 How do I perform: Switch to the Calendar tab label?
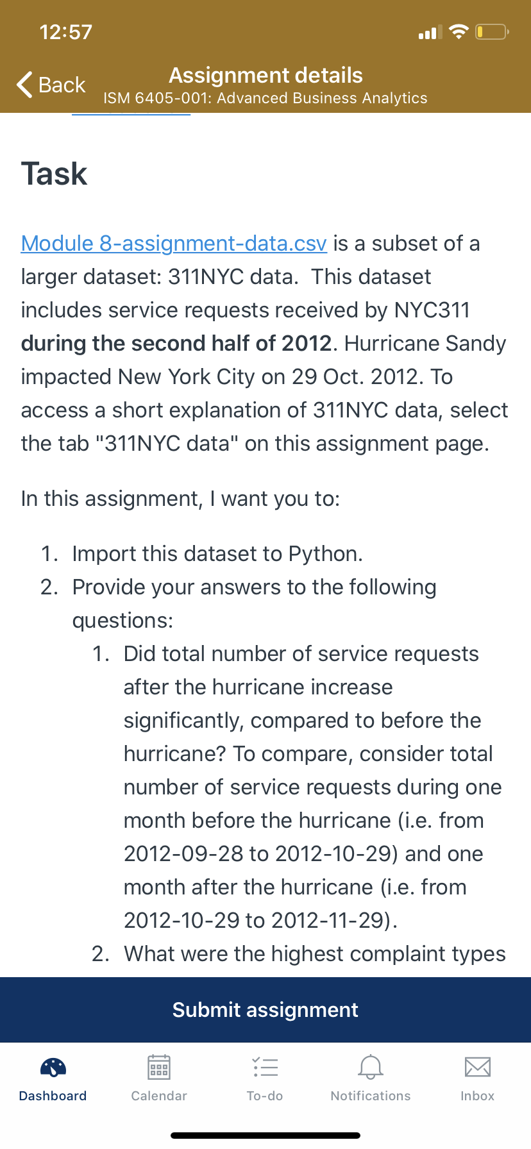(159, 1096)
